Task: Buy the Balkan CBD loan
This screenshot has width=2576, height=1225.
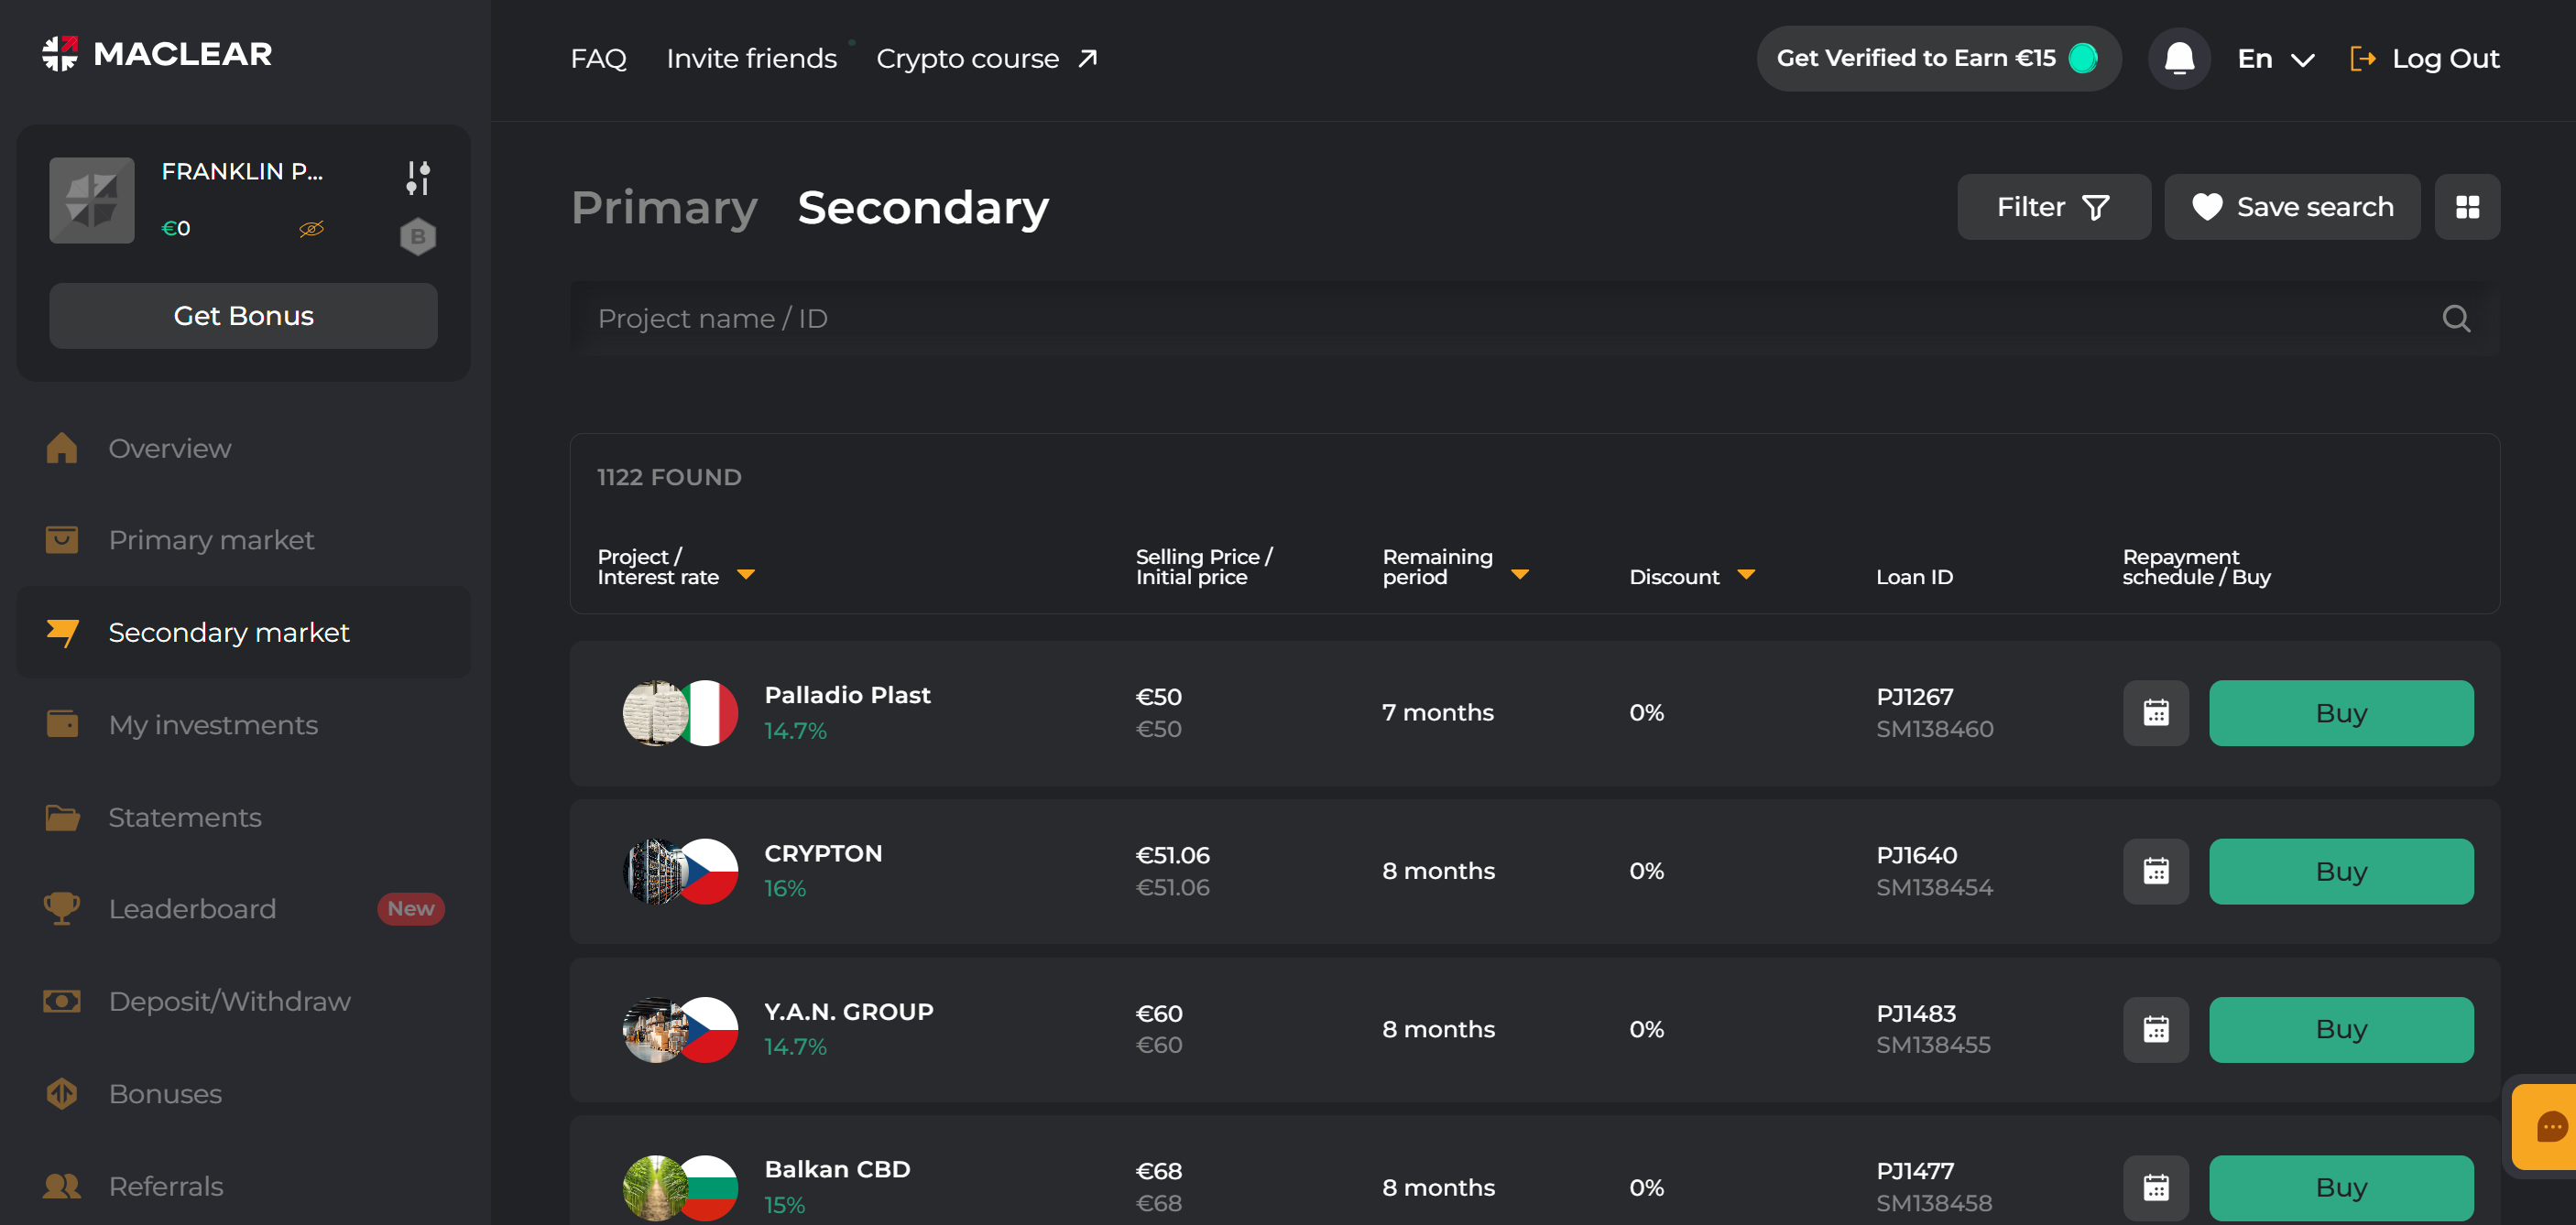Action: point(2341,1187)
